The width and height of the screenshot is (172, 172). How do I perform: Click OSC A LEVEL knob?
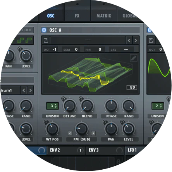(x=129, y=129)
